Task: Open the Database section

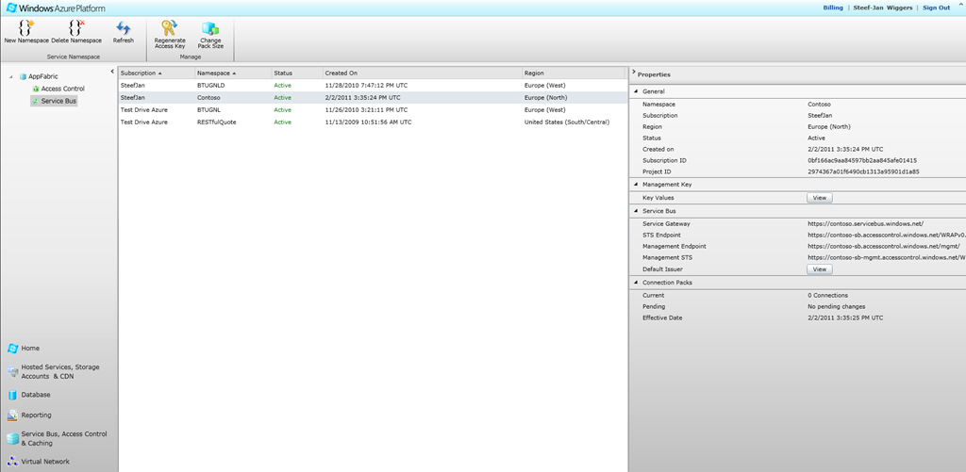Action: pos(36,395)
